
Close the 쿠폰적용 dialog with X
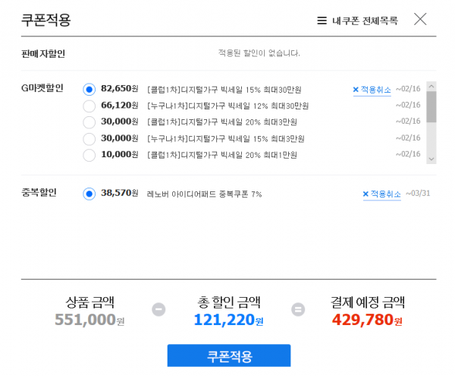click(x=420, y=19)
